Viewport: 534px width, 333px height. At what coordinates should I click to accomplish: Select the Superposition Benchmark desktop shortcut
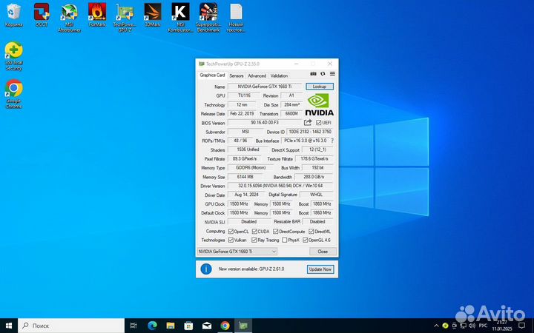208,18
